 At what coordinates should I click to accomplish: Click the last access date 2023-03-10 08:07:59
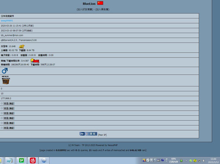click(11, 30)
